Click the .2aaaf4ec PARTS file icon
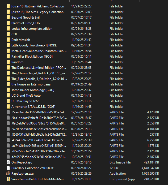This screenshot has width=168, height=185. (x=8, y=112)
